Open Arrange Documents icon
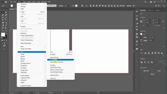 151,2
